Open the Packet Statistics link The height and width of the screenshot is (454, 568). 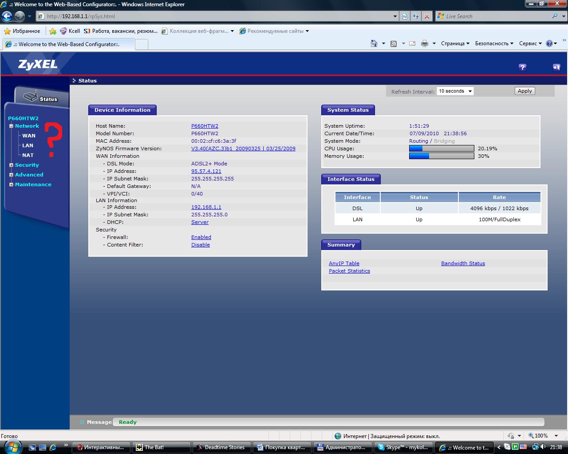tap(349, 271)
